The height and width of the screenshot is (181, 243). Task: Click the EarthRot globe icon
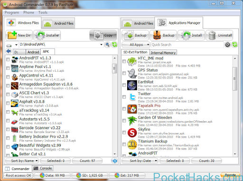pos(132,85)
